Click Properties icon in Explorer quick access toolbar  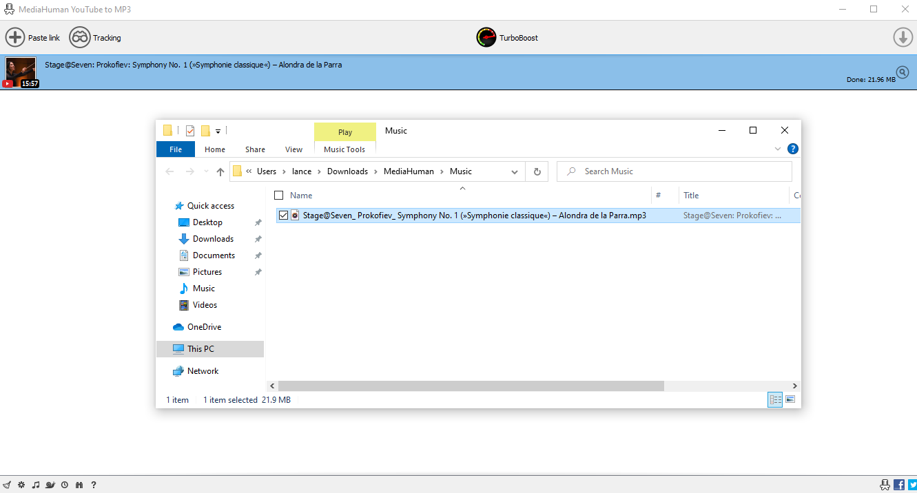tap(190, 131)
